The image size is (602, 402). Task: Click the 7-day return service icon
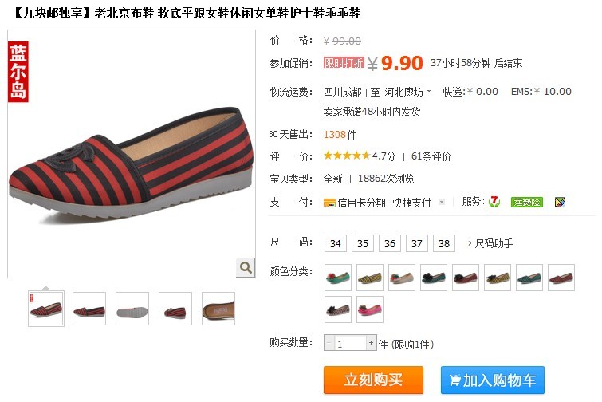pos(494,202)
